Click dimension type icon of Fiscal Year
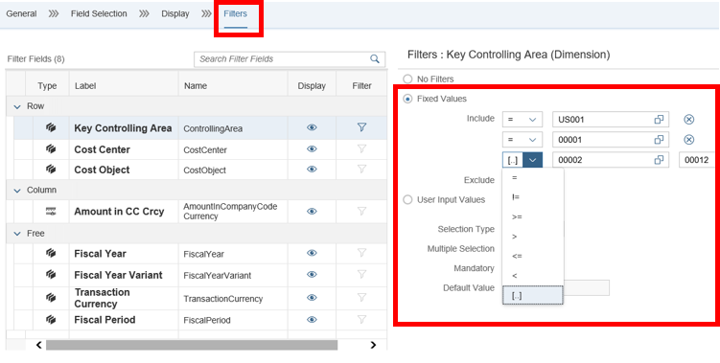This screenshot has width=720, height=363. [x=51, y=253]
